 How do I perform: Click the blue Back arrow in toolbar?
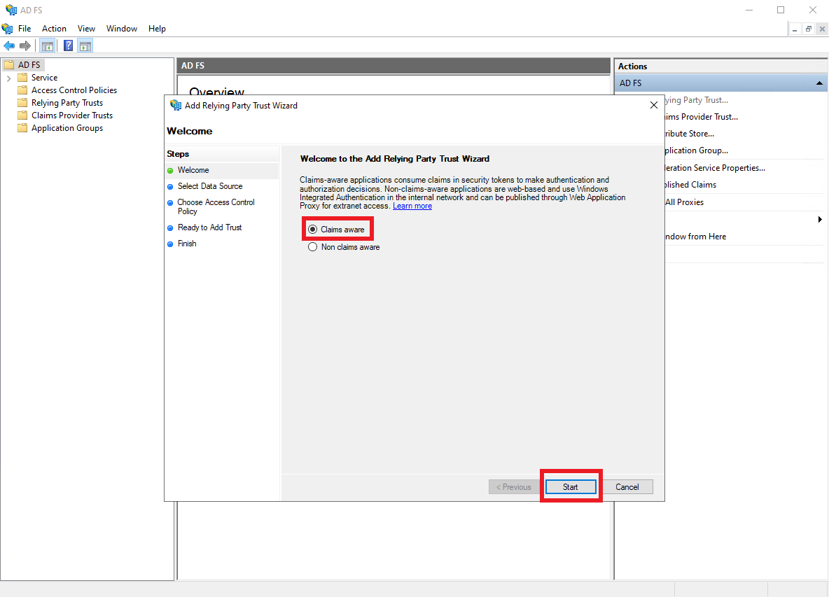pyautogui.click(x=9, y=46)
